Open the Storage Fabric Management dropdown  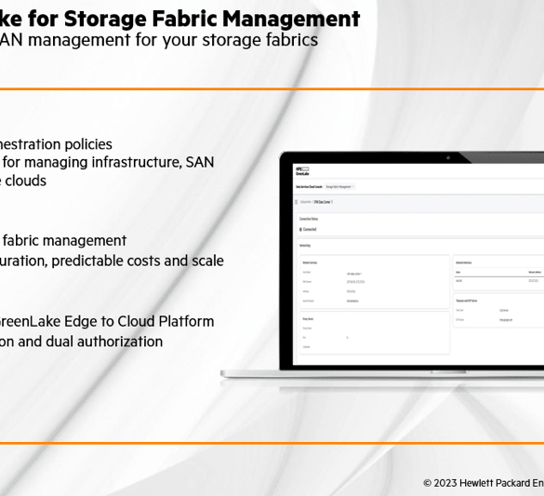[339, 187]
